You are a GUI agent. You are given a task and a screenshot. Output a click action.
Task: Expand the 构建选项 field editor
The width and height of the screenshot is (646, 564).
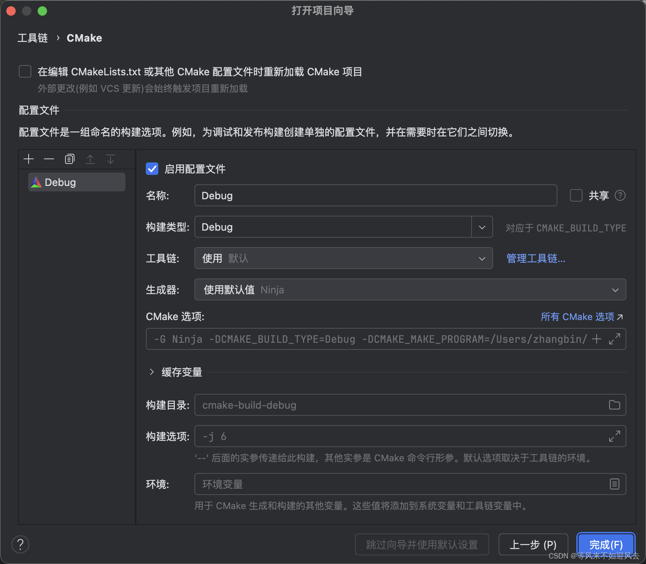pos(615,436)
